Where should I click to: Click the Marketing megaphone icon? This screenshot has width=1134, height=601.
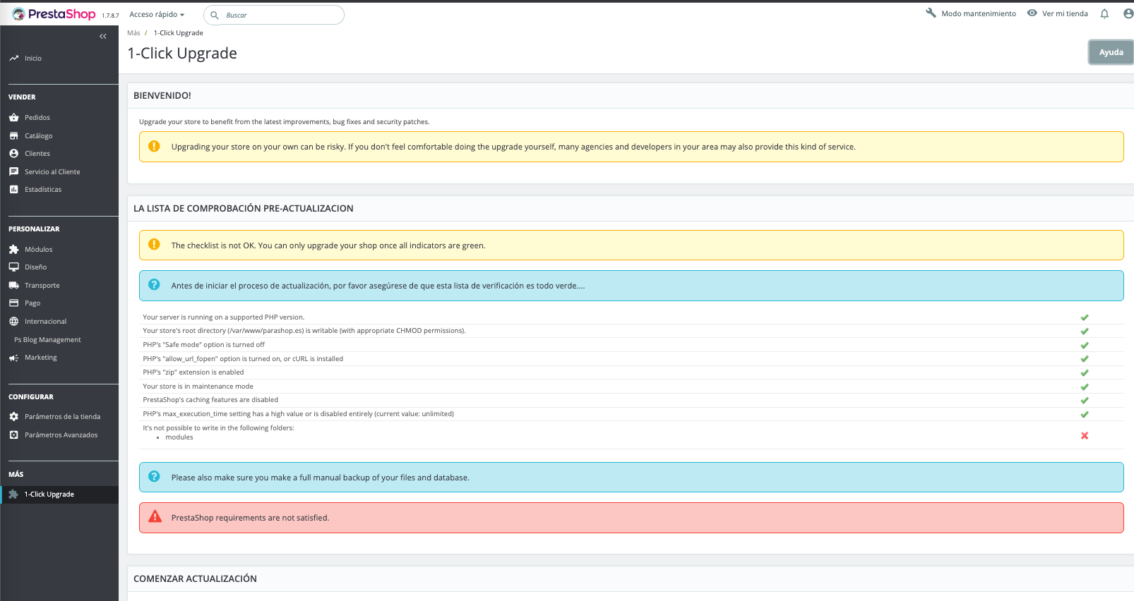click(14, 358)
